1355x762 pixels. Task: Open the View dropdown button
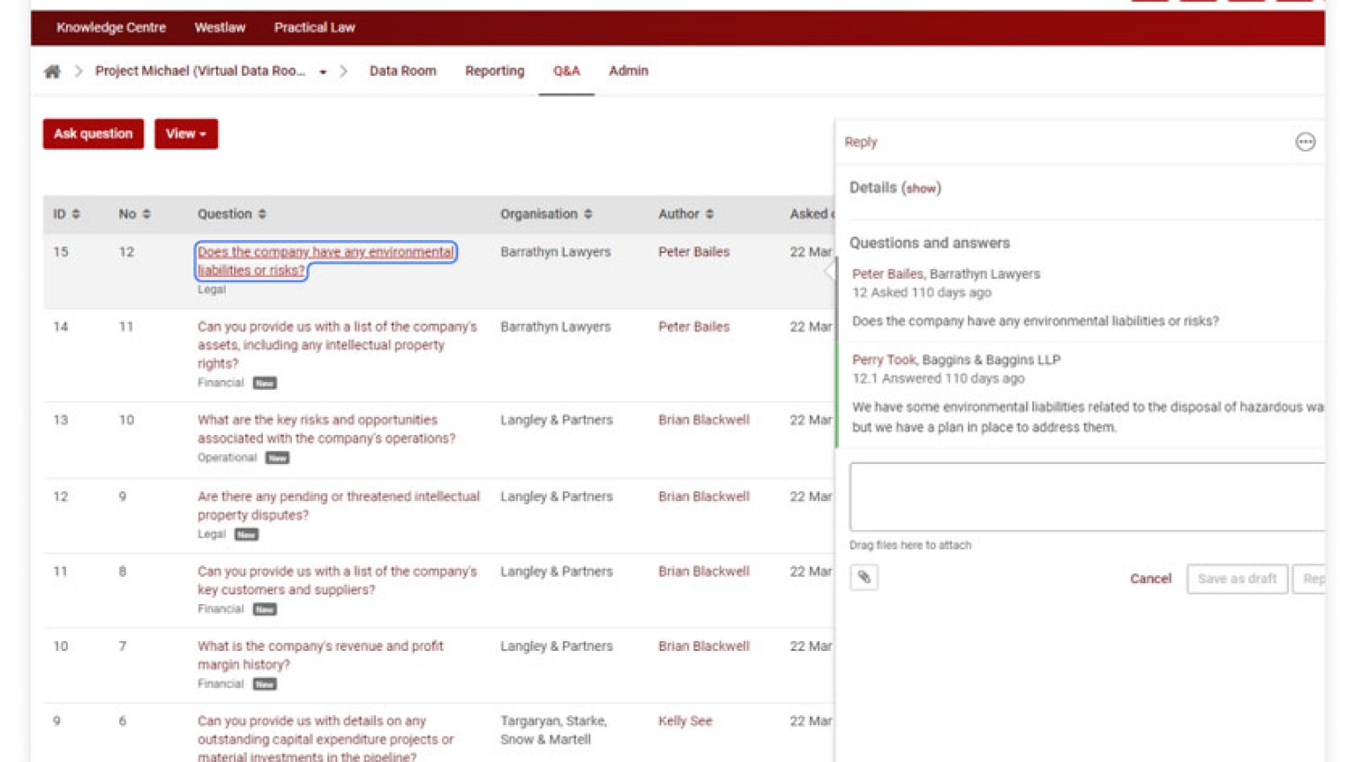(x=185, y=134)
